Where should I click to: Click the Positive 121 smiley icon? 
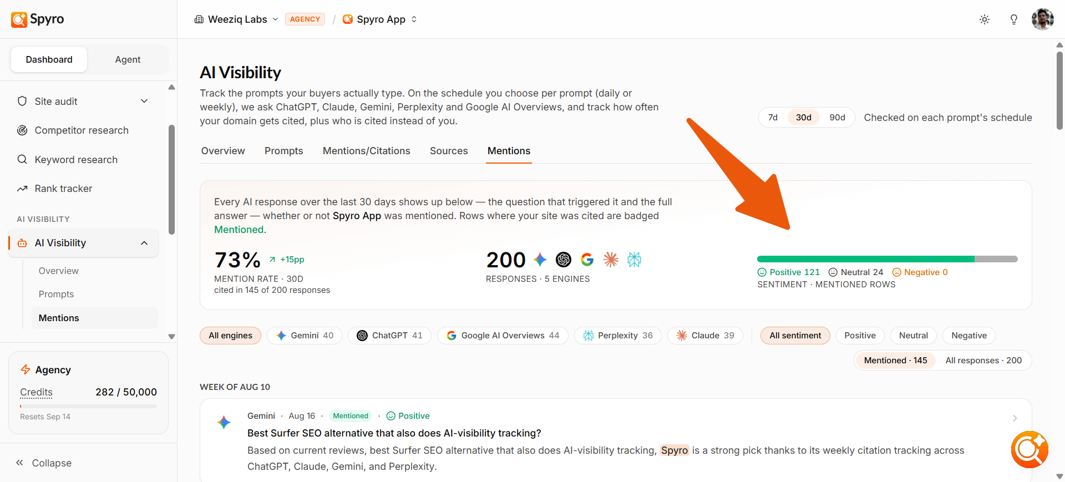[x=762, y=272]
